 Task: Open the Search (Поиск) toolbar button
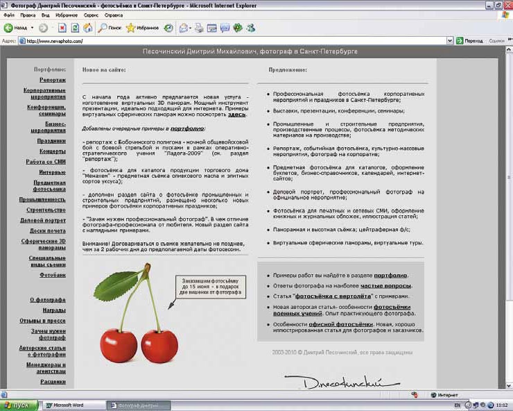109,28
